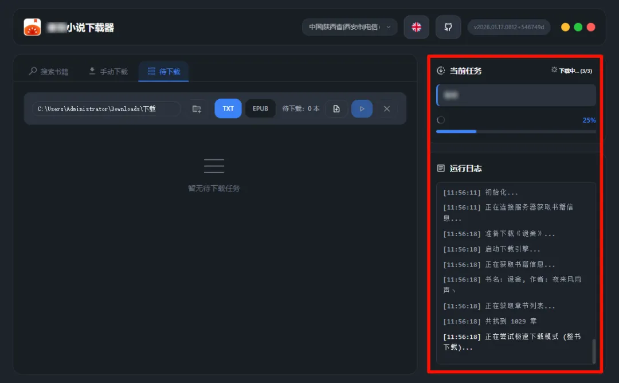Start downloads with the play button
Image resolution: width=619 pixels, height=383 pixels.
pyautogui.click(x=362, y=108)
